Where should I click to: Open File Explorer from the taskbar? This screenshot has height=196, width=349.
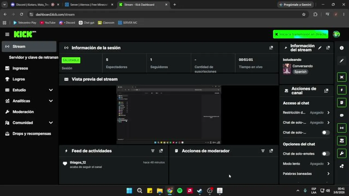[159, 191]
